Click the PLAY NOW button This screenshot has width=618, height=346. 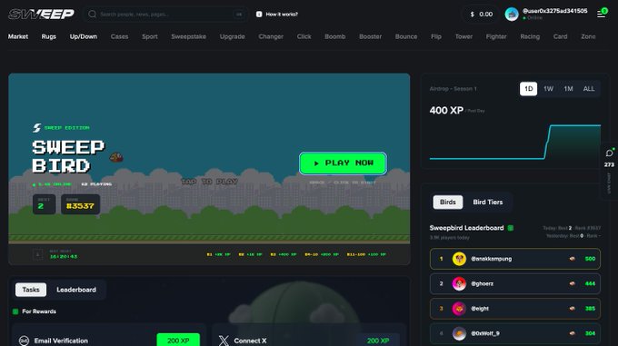343,163
